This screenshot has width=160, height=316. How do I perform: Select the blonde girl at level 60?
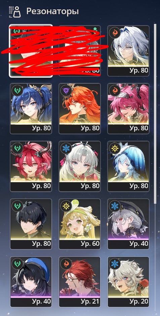pos(80,224)
